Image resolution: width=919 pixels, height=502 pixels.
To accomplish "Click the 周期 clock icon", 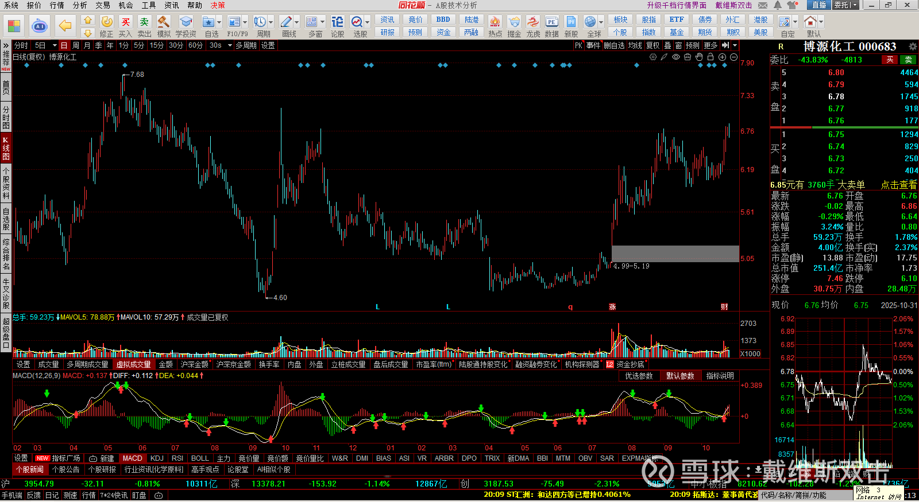I will point(260,22).
